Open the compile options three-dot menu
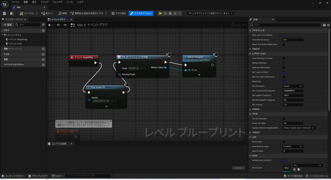Image resolution: width=331 pixels, height=180 pixels. pos(37,13)
